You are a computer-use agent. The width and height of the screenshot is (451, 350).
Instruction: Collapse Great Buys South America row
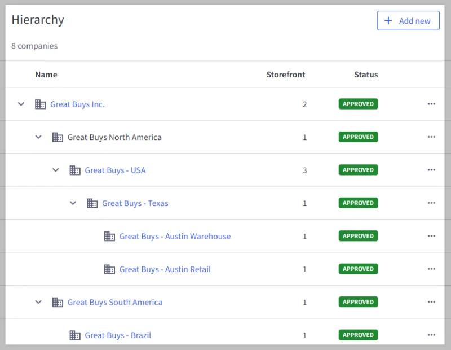pyautogui.click(x=38, y=302)
